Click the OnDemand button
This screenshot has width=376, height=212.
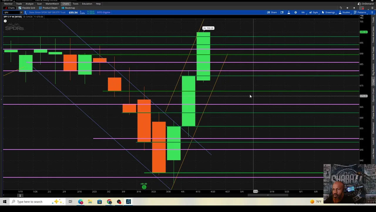coord(366,4)
